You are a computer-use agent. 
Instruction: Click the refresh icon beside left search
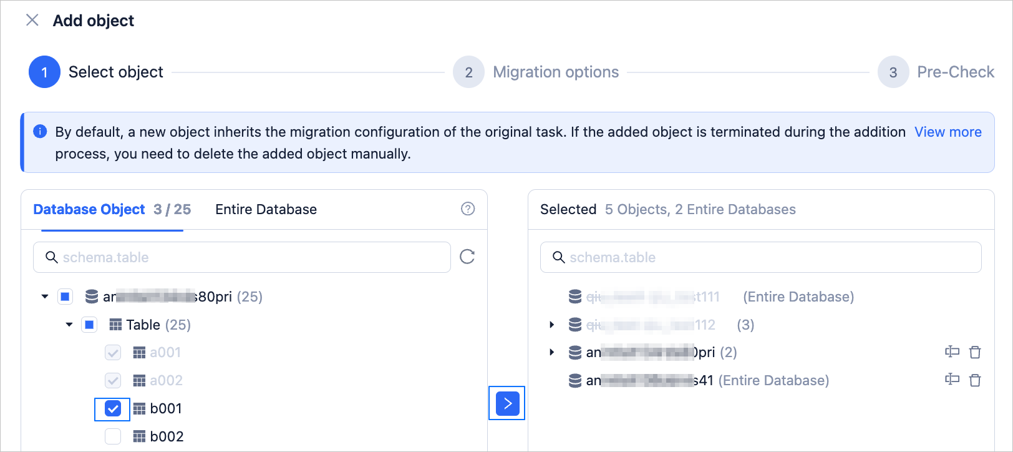[x=467, y=257]
